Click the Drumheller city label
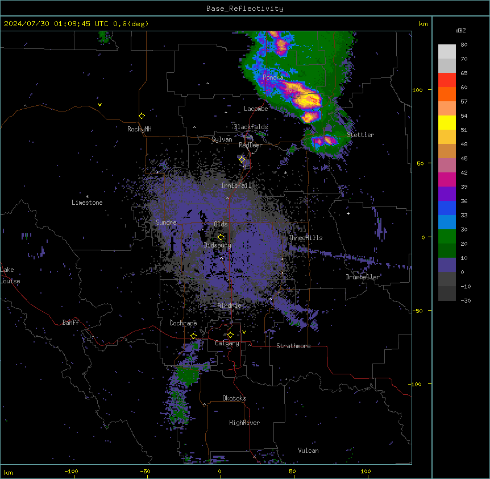 pos(363,277)
